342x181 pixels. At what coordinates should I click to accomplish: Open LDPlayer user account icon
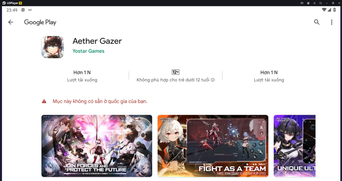pyautogui.click(x=308, y=3)
